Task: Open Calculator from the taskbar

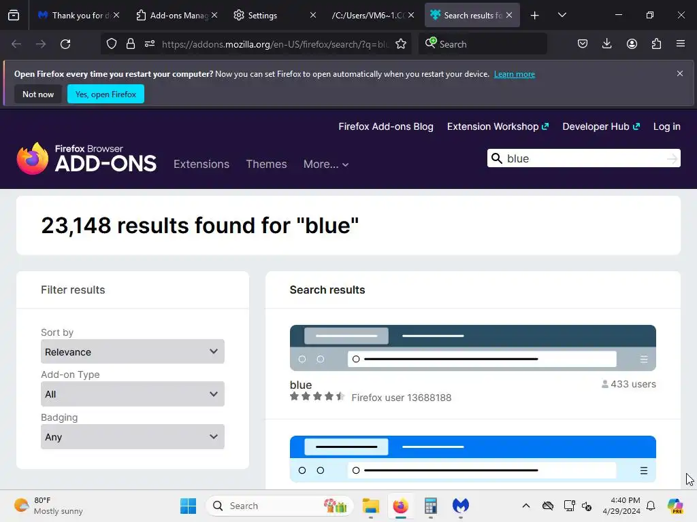Action: coord(430,506)
